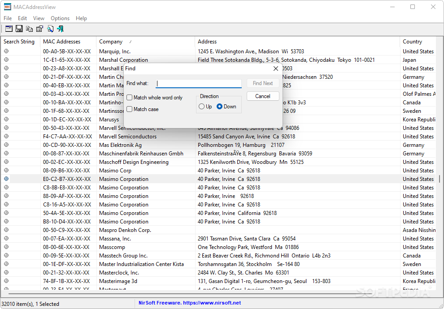The width and height of the screenshot is (444, 309).
Task: Sort by the MAC Addresses column header
Action: 68,42
